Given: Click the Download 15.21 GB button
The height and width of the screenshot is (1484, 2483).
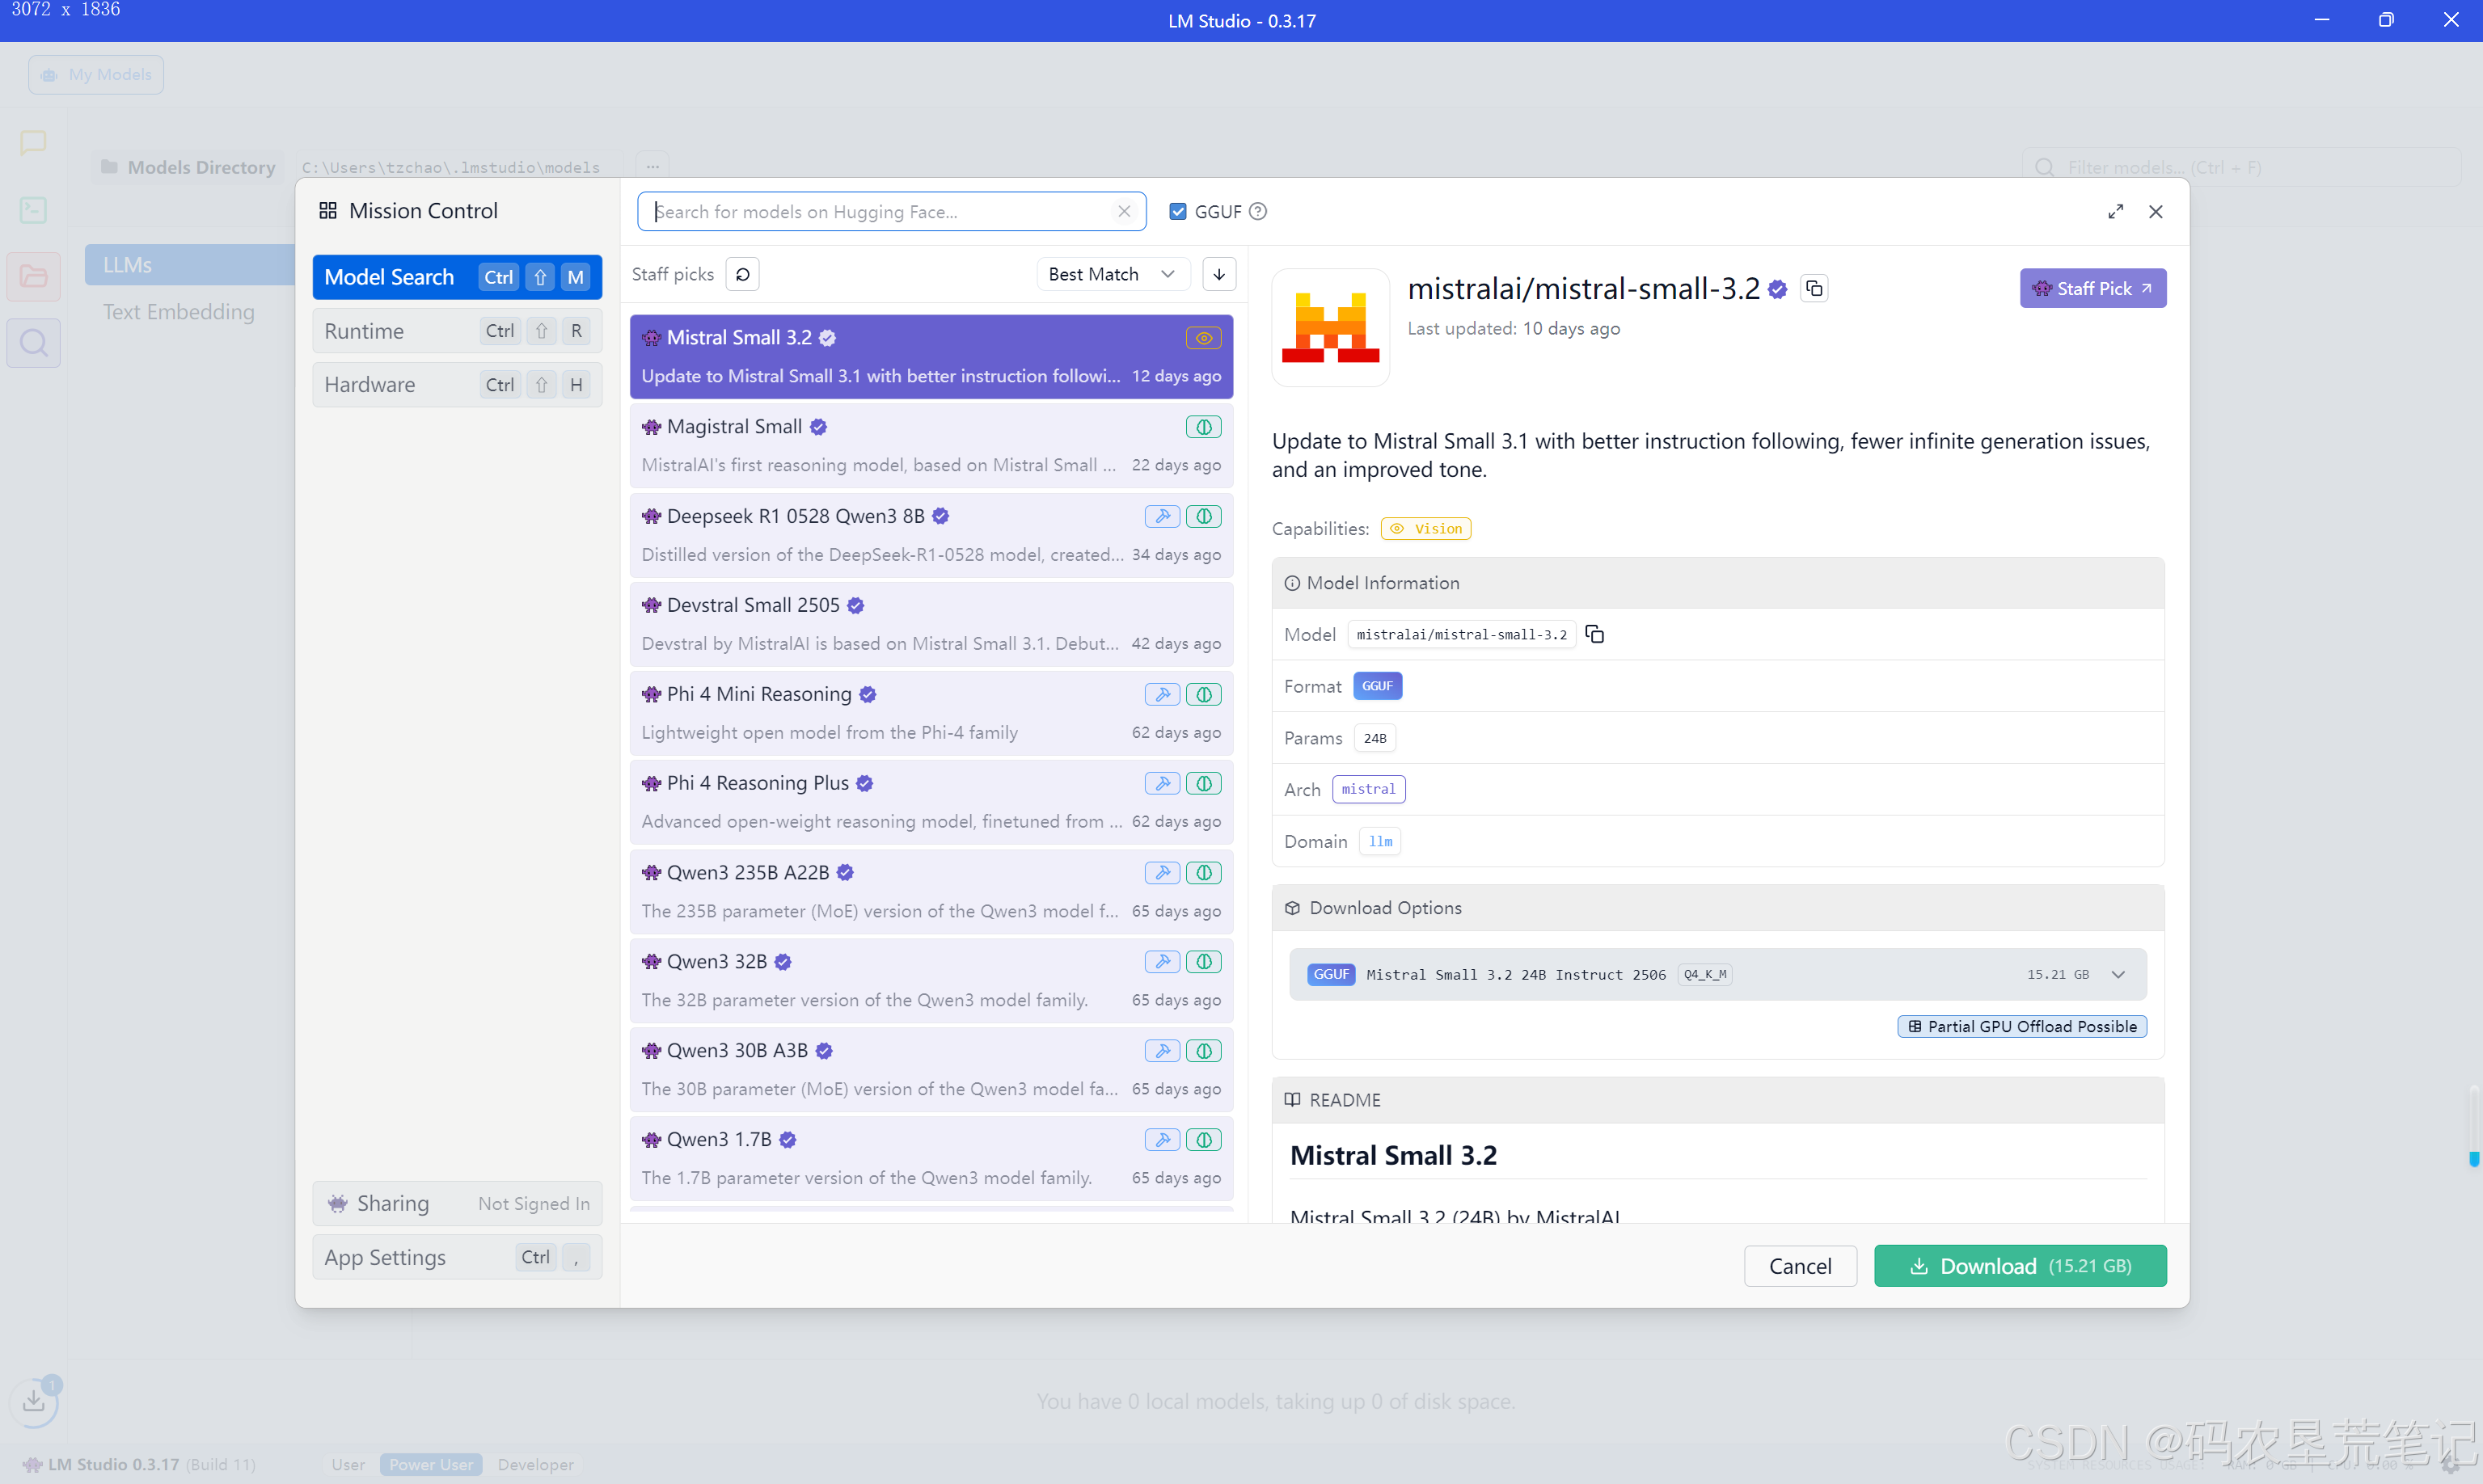Looking at the screenshot, I should click(x=2020, y=1266).
